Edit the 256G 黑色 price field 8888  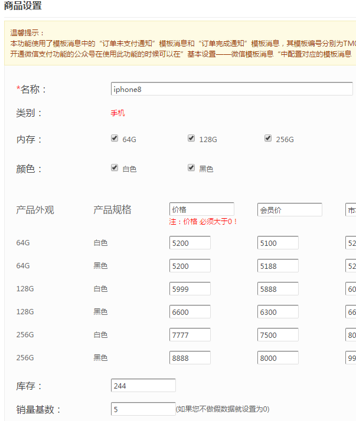pos(190,358)
